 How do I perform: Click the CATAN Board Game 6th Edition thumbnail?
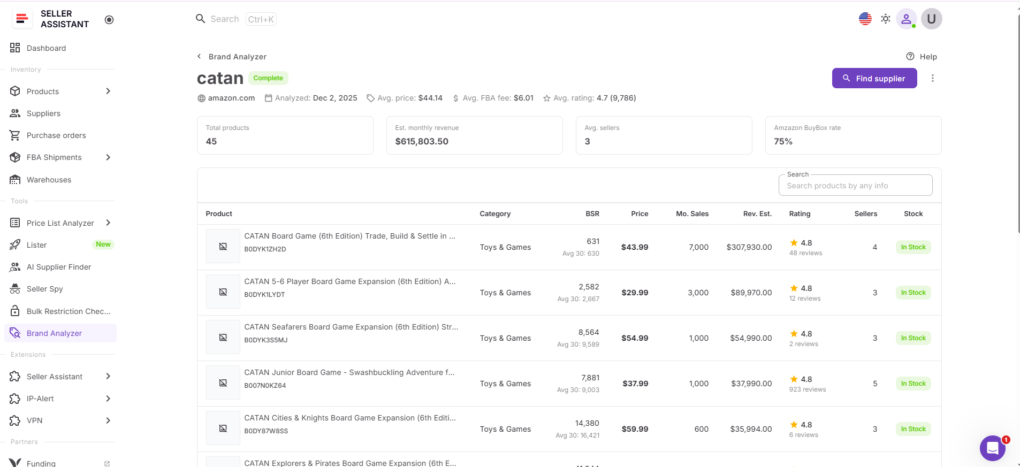click(223, 247)
